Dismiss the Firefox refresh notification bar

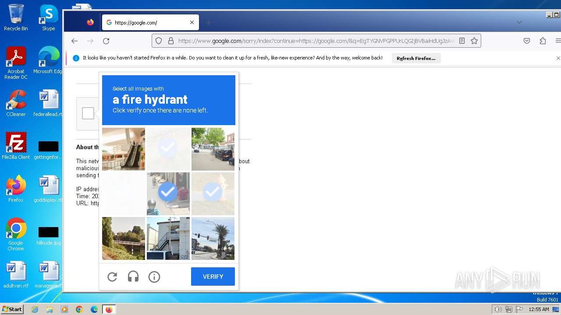pos(558,58)
